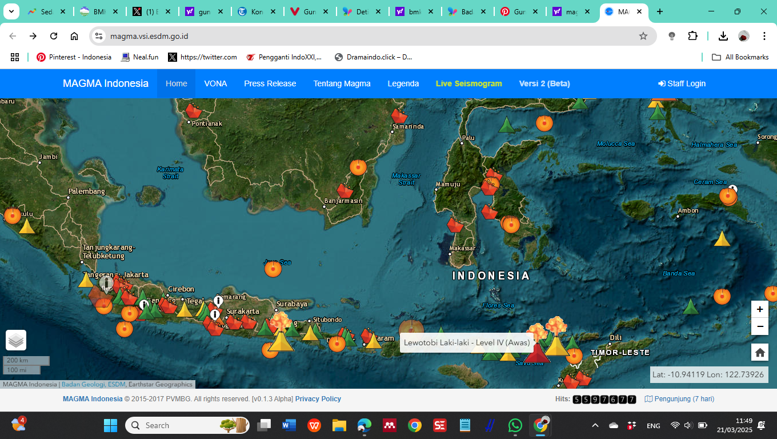
Task: Open the volume control in system tray
Action: tap(688, 425)
